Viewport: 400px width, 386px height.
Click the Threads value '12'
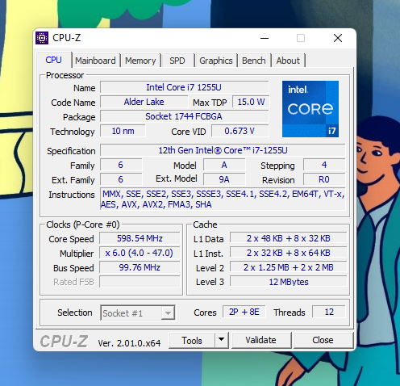tap(329, 312)
